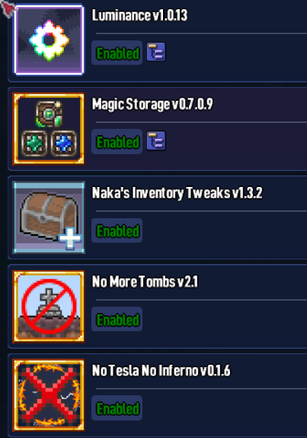Click the No More Tombs entry panel
This screenshot has height=438, width=307.
(x=158, y=306)
